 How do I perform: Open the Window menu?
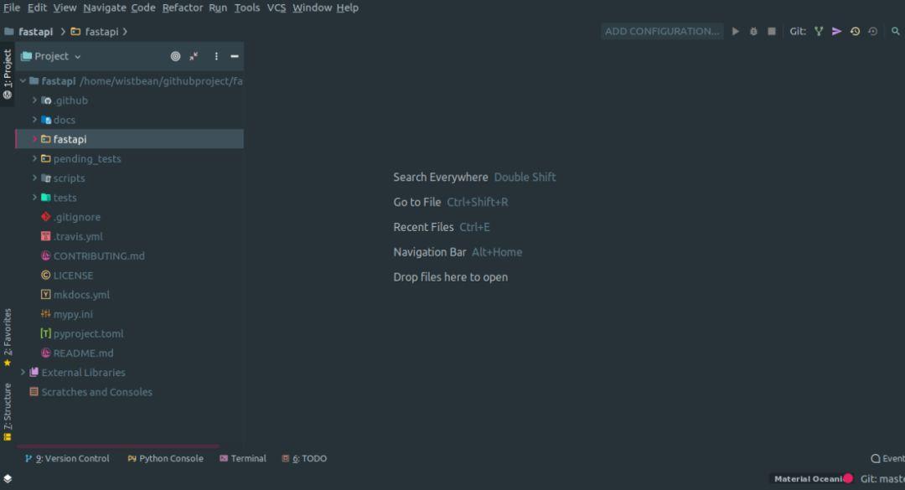point(312,8)
